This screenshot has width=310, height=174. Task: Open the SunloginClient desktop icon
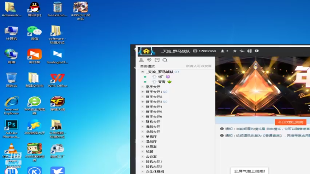[57, 56]
